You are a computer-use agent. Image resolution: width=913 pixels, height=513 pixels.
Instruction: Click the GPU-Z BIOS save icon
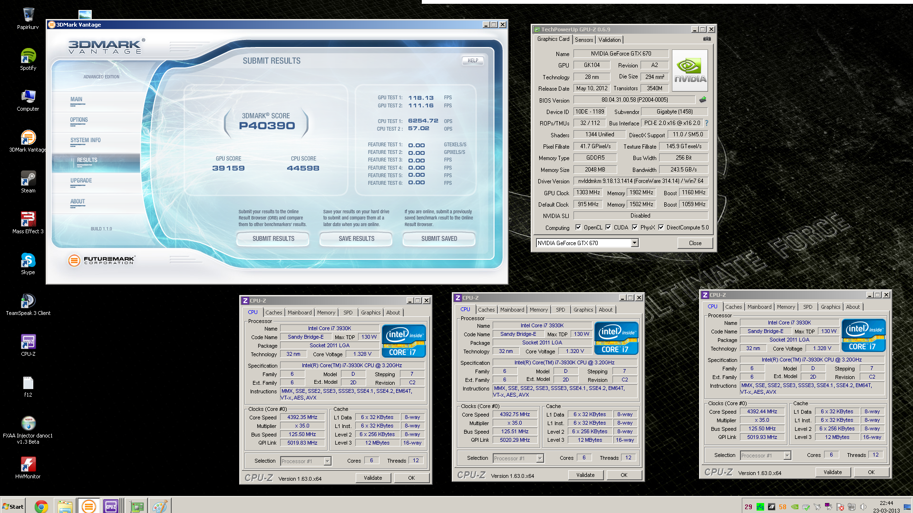pos(703,100)
